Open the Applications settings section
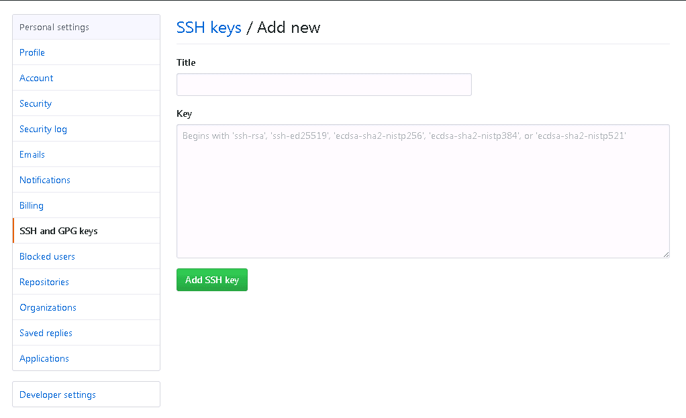 [x=44, y=358]
